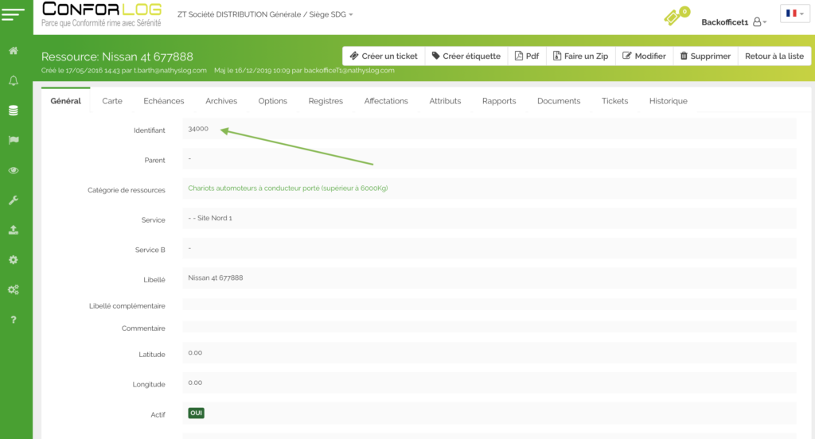The width and height of the screenshot is (815, 439).
Task: Click the upload icon in the sidebar
Action: tap(14, 230)
